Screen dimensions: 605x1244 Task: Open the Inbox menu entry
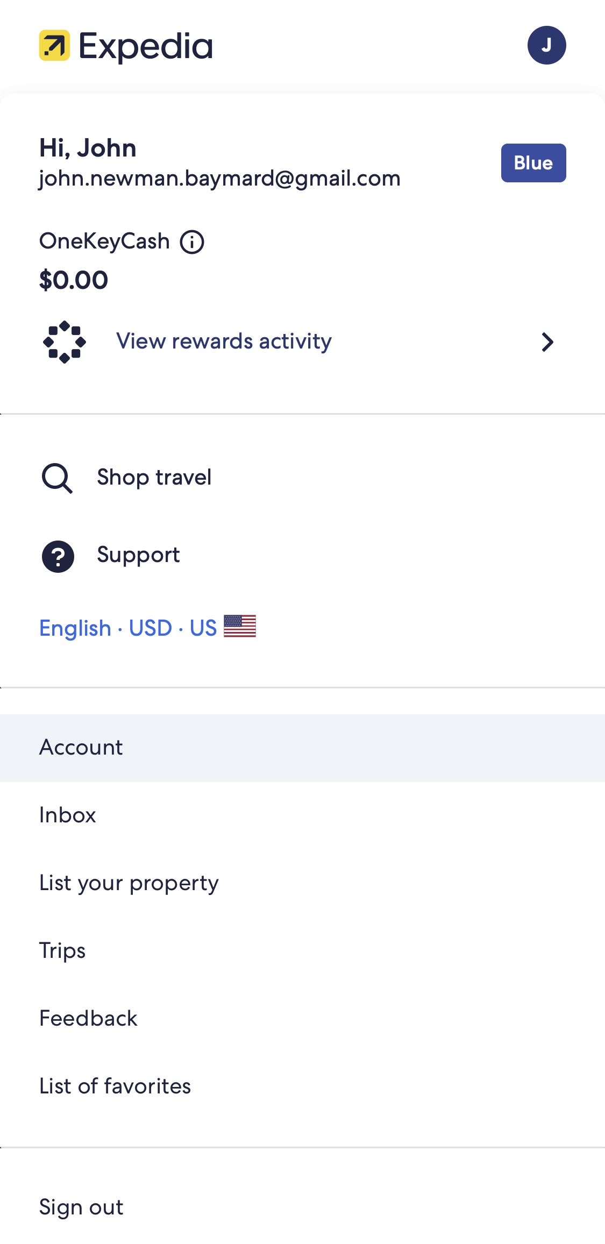pos(67,815)
